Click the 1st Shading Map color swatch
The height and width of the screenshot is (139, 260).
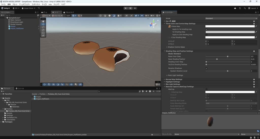coord(230,32)
